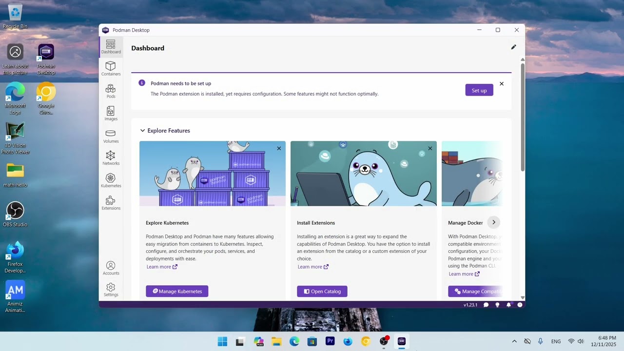Open the Images section
The width and height of the screenshot is (624, 351).
pyautogui.click(x=111, y=114)
